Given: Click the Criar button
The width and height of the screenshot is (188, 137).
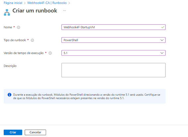Looking at the screenshot, I should 13,132.
